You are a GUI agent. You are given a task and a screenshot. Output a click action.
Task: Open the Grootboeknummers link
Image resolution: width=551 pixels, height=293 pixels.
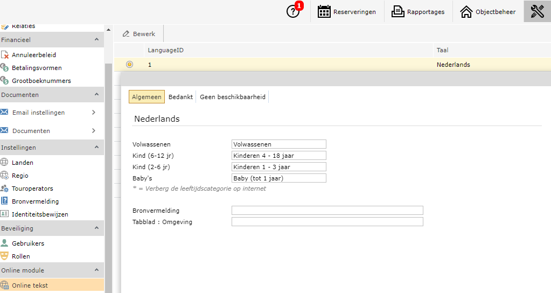point(41,81)
